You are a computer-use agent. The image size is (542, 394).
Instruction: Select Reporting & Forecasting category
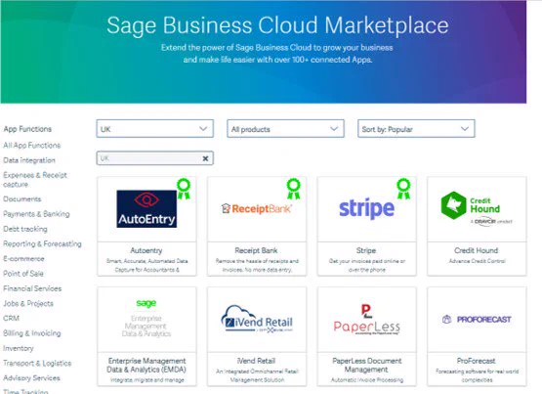coord(43,243)
